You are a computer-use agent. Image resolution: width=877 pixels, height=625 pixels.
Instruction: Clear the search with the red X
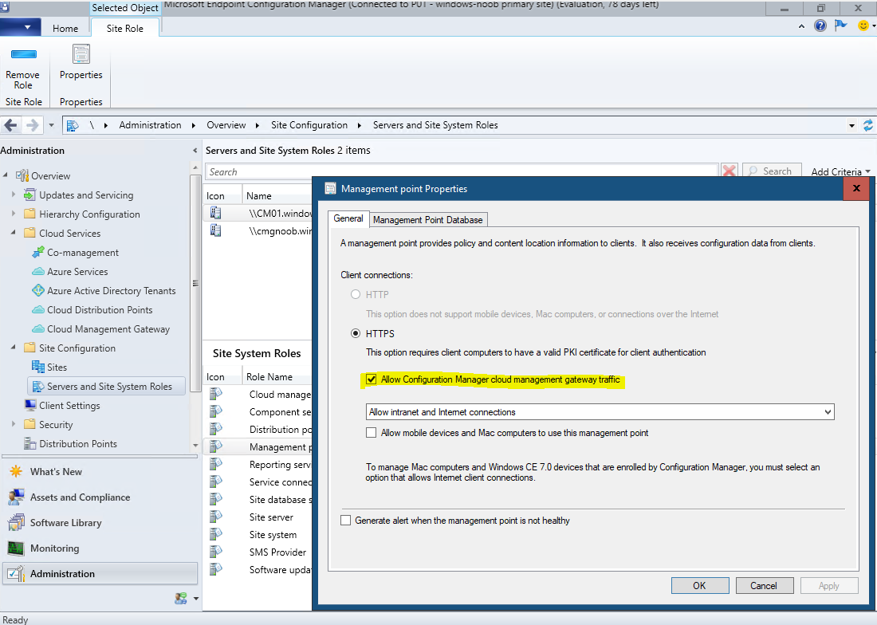point(729,171)
